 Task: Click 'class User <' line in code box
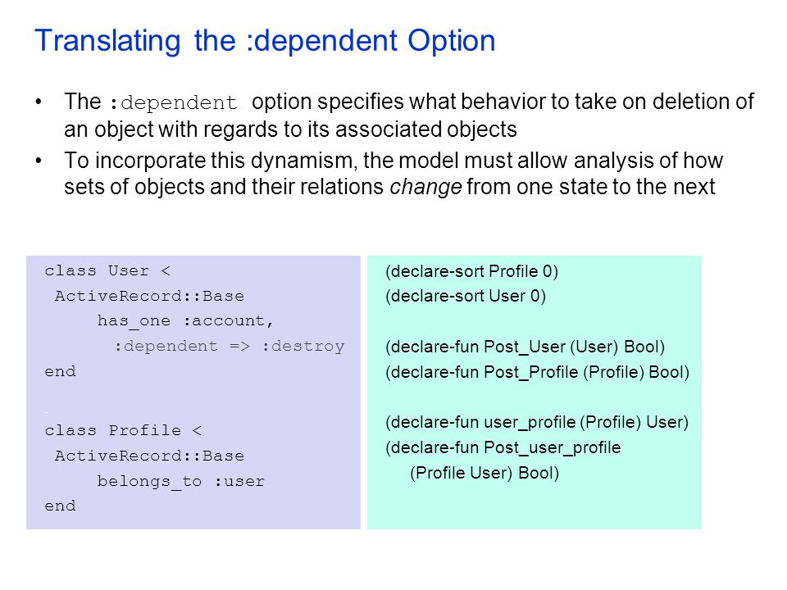coord(108,271)
